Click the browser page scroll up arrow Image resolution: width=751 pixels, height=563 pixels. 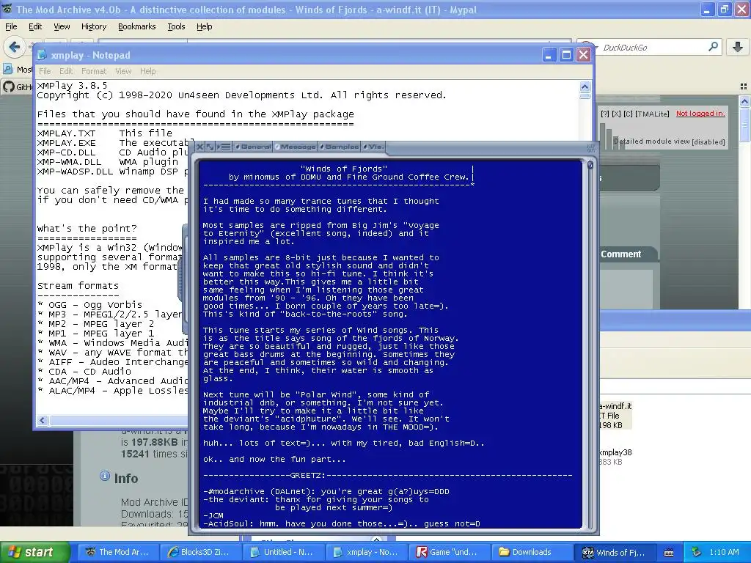pyautogui.click(x=744, y=101)
